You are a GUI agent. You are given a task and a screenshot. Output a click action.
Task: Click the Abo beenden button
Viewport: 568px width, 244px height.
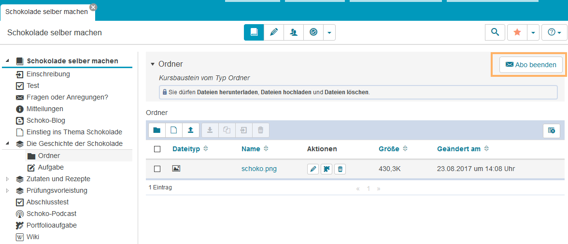coord(531,65)
